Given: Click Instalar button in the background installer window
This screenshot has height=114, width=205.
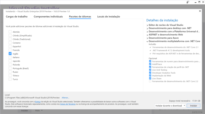Looking at the screenshot, I should (25, 111).
